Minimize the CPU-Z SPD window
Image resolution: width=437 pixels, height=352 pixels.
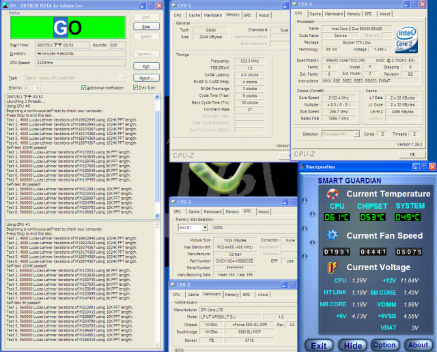pyautogui.click(x=285, y=202)
